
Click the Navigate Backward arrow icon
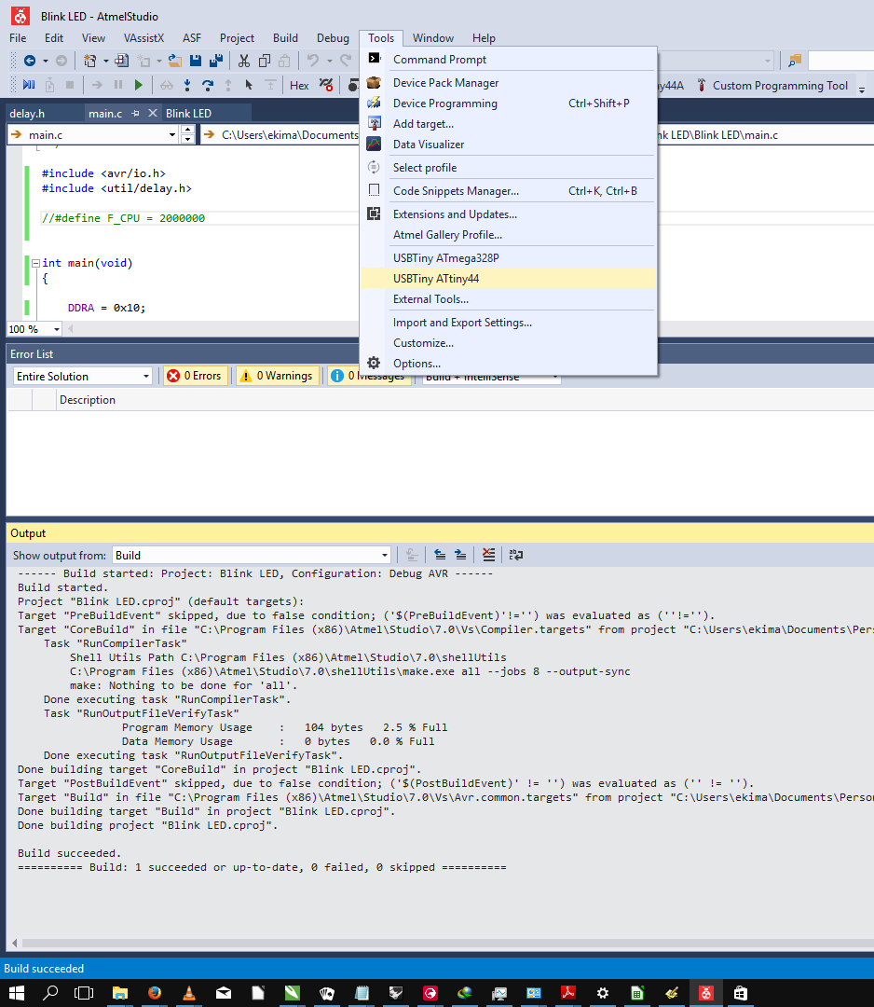coord(30,61)
